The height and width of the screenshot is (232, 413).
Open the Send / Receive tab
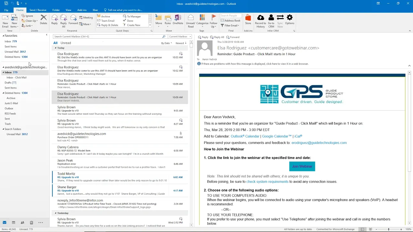38,10
